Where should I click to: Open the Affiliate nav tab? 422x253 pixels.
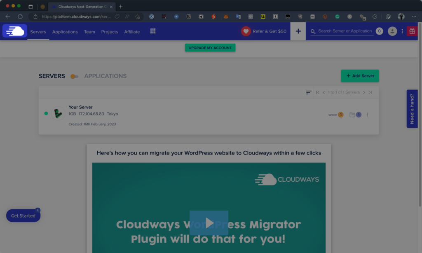pyautogui.click(x=132, y=32)
